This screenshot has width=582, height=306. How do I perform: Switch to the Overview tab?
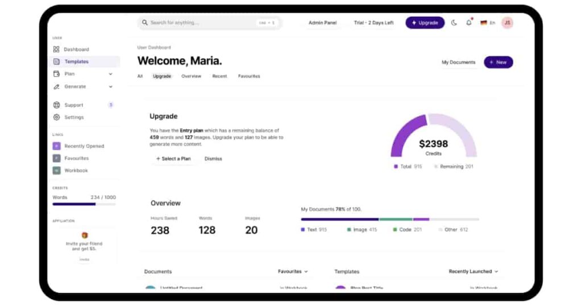point(191,76)
